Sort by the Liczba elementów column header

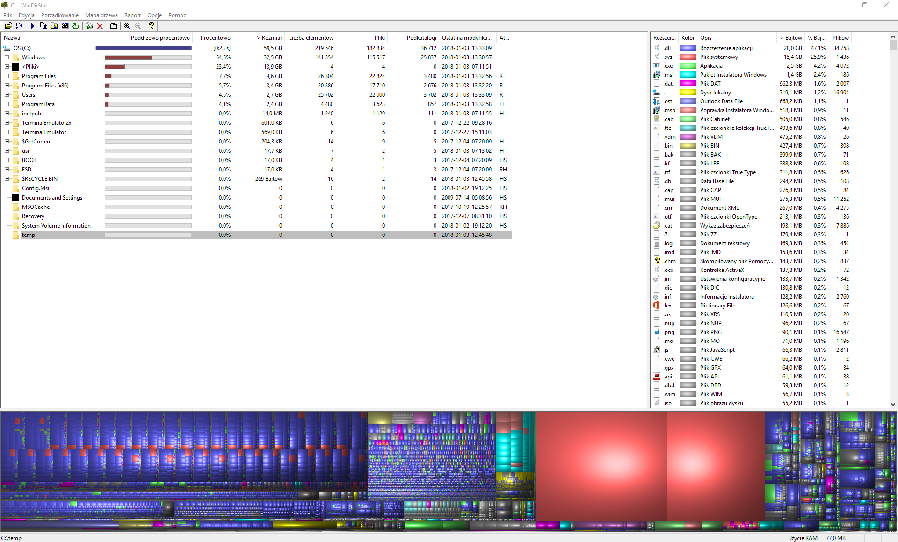311,38
